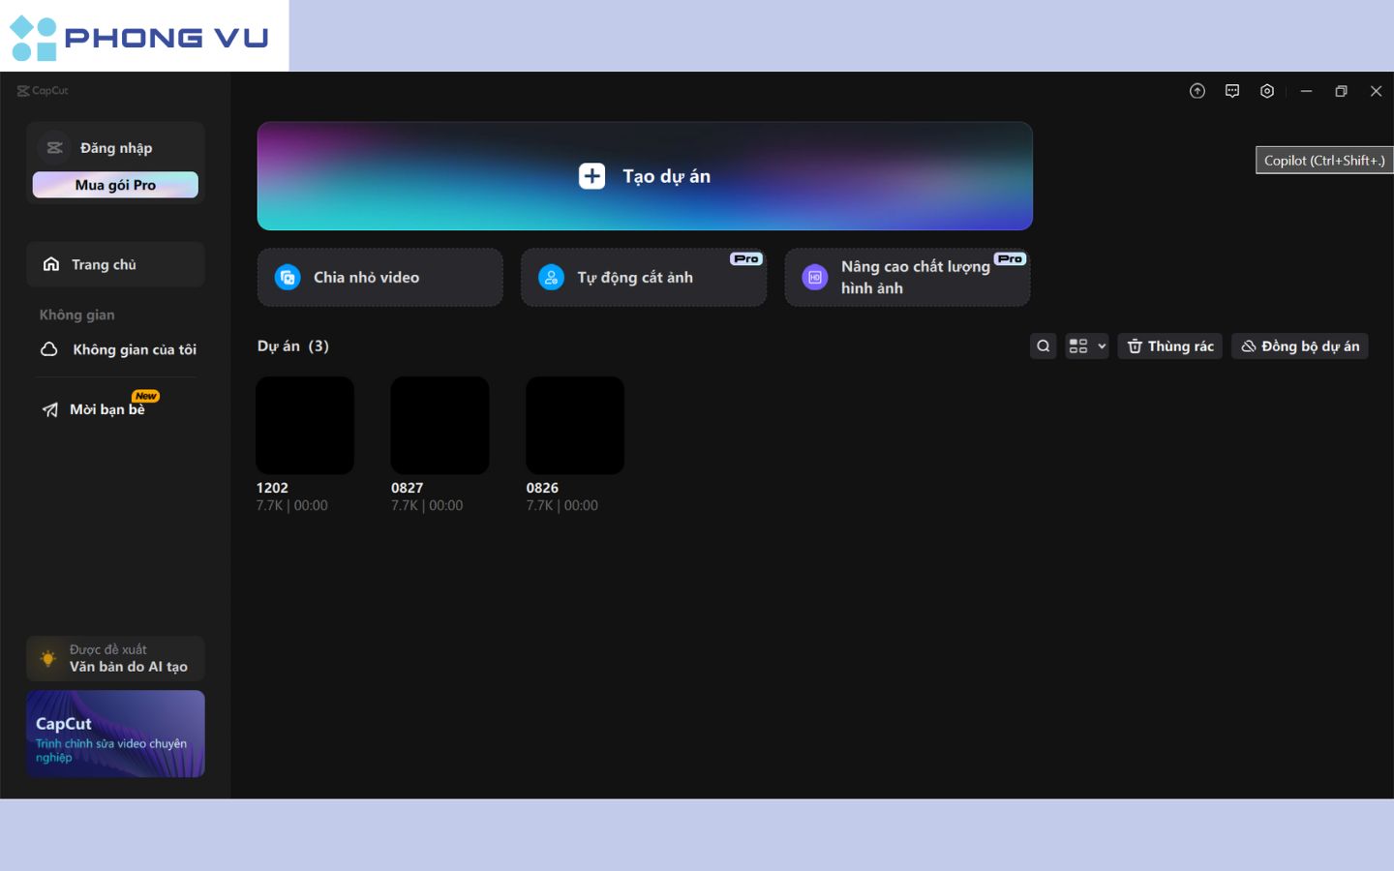Click the plus icon on Tạo dự án
Image resolution: width=1394 pixels, height=871 pixels.
pos(591,176)
